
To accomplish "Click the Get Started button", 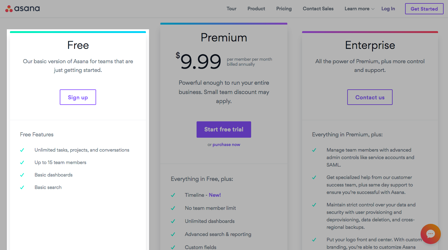I will [424, 8].
